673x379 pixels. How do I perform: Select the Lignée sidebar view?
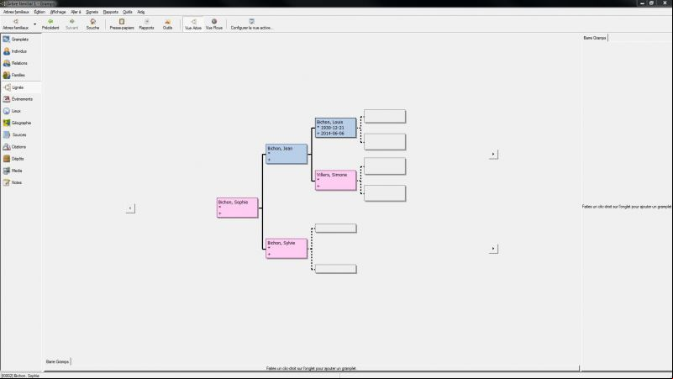(21, 87)
